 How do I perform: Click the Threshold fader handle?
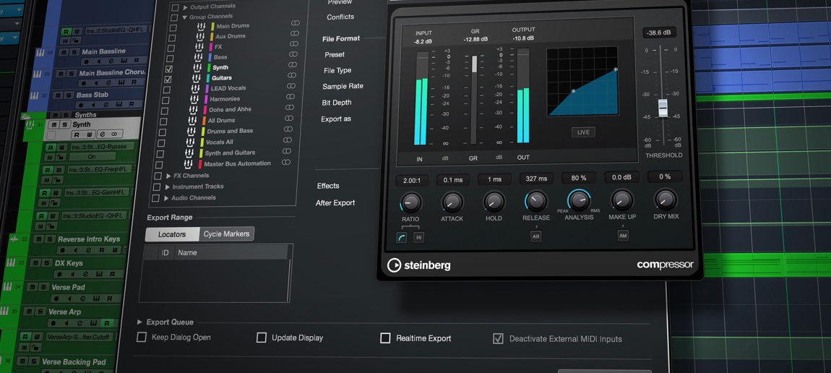[x=663, y=107]
